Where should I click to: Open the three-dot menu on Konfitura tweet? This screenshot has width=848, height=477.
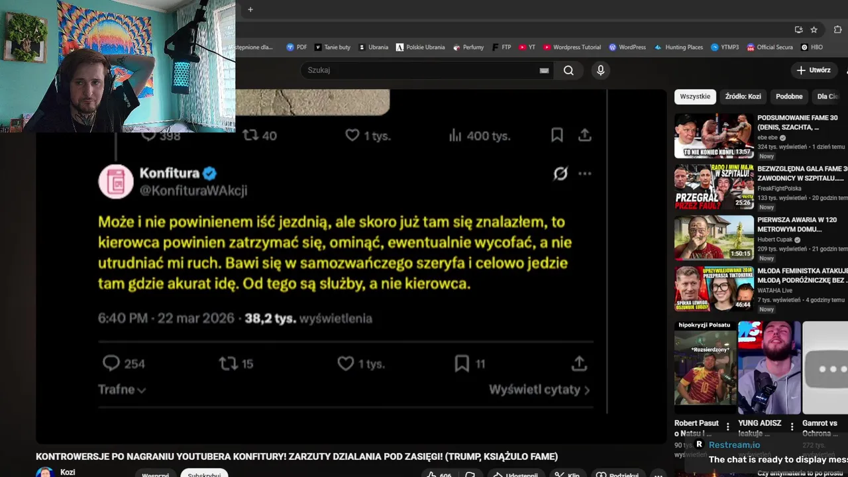point(584,174)
